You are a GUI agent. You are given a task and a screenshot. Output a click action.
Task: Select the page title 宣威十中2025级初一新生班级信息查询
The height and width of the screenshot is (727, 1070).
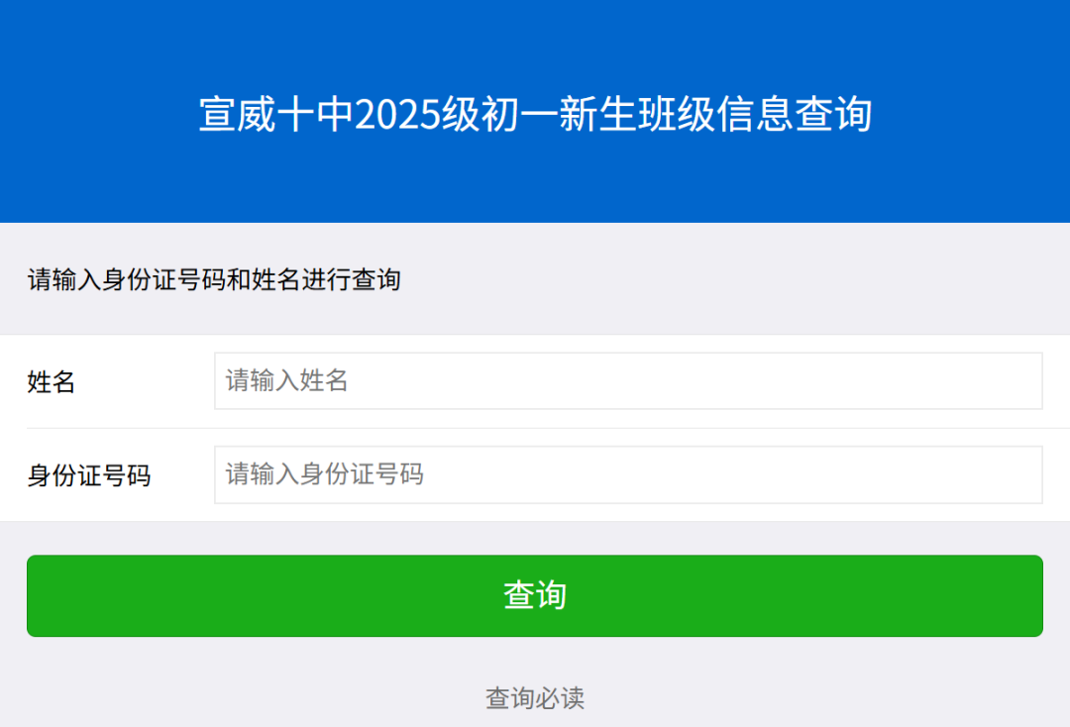[535, 114]
